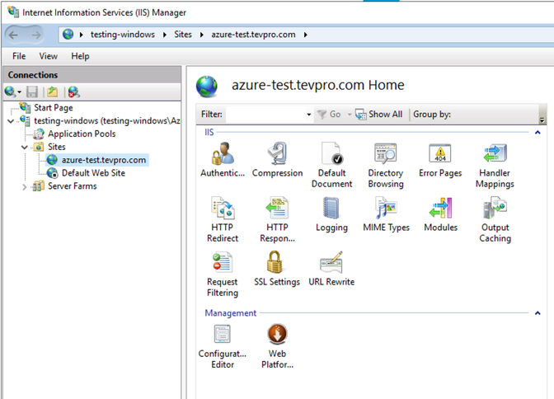
Task: Click the Go filter button
Action: [x=329, y=115]
